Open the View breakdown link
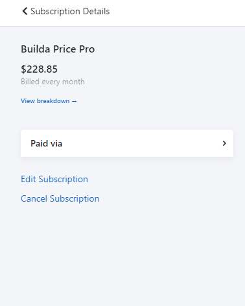245x306 pixels. 49,101
